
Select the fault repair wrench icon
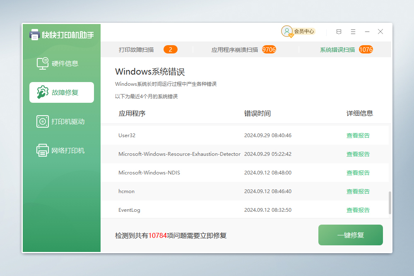[43, 92]
